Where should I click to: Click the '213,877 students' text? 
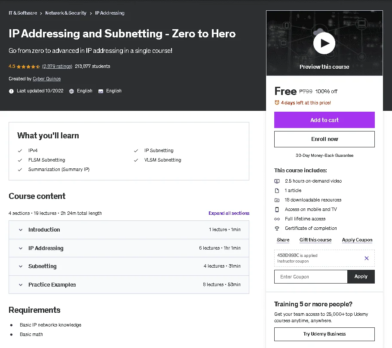(92, 66)
